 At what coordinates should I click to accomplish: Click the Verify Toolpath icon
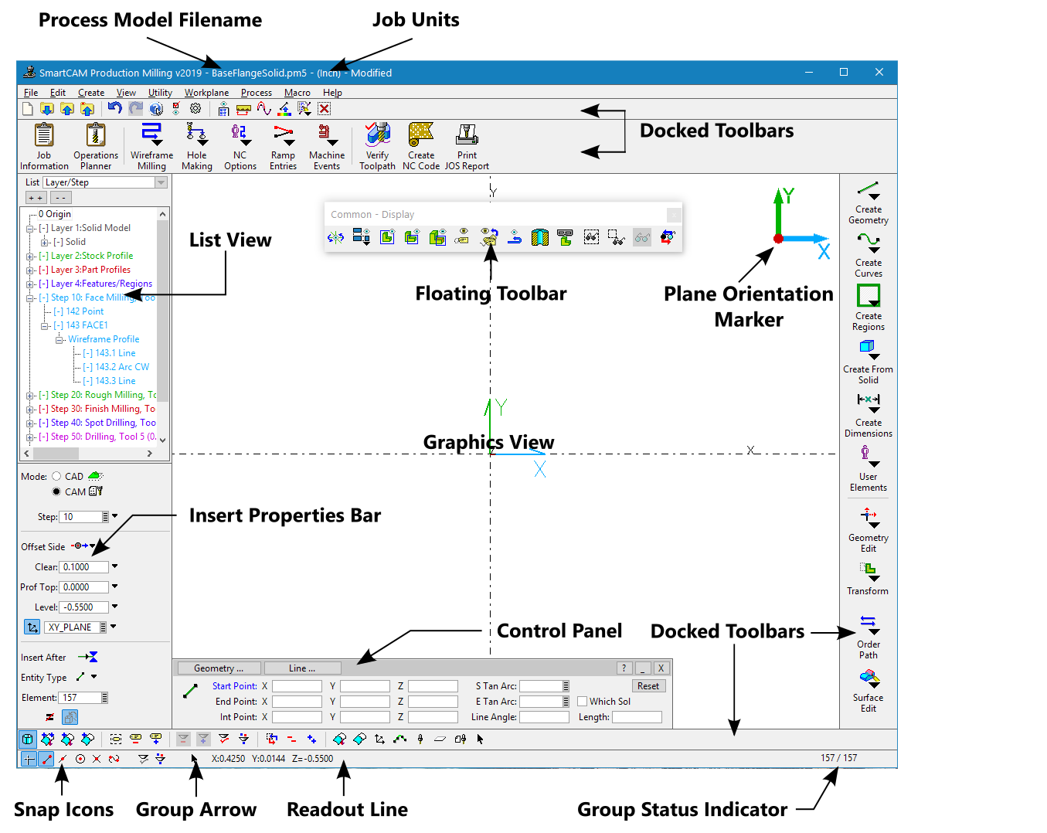(x=377, y=136)
